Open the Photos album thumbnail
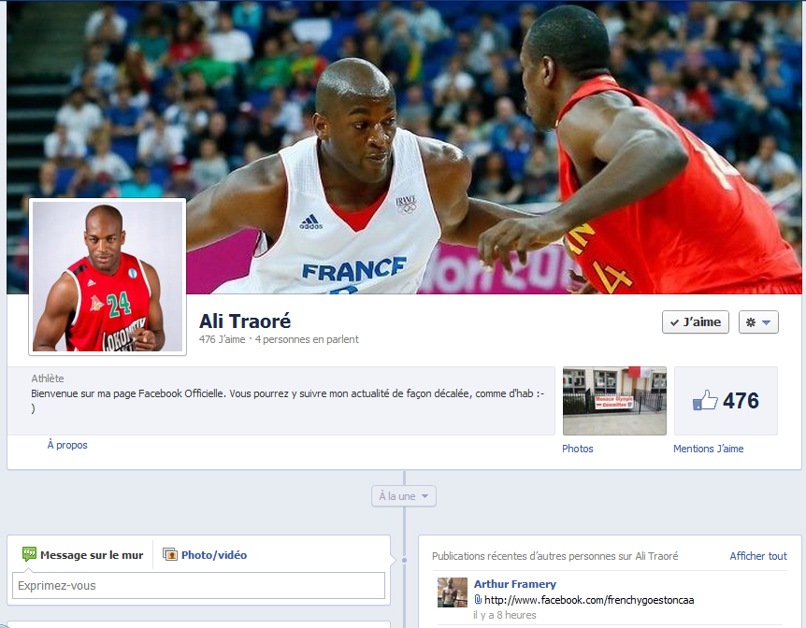 point(614,401)
